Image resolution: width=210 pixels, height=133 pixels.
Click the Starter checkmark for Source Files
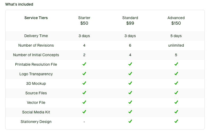[x=84, y=93]
